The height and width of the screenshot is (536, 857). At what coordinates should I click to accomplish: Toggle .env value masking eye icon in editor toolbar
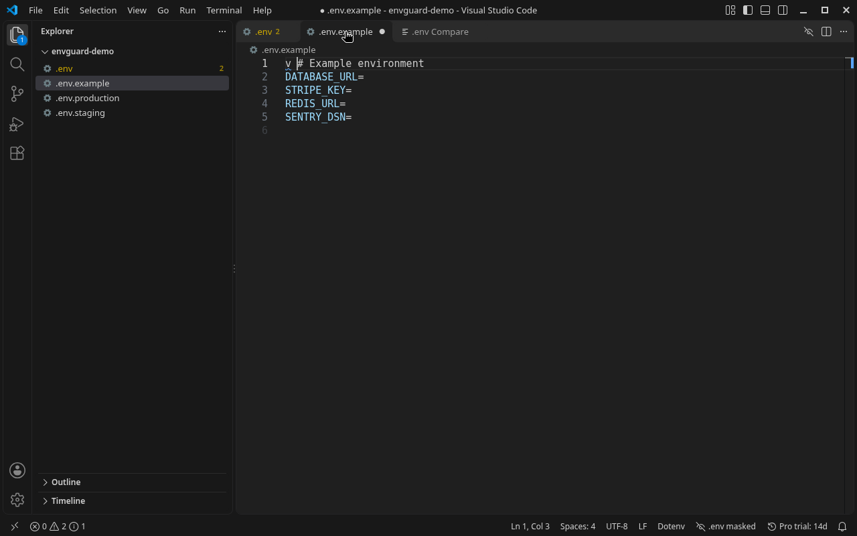coord(809,31)
